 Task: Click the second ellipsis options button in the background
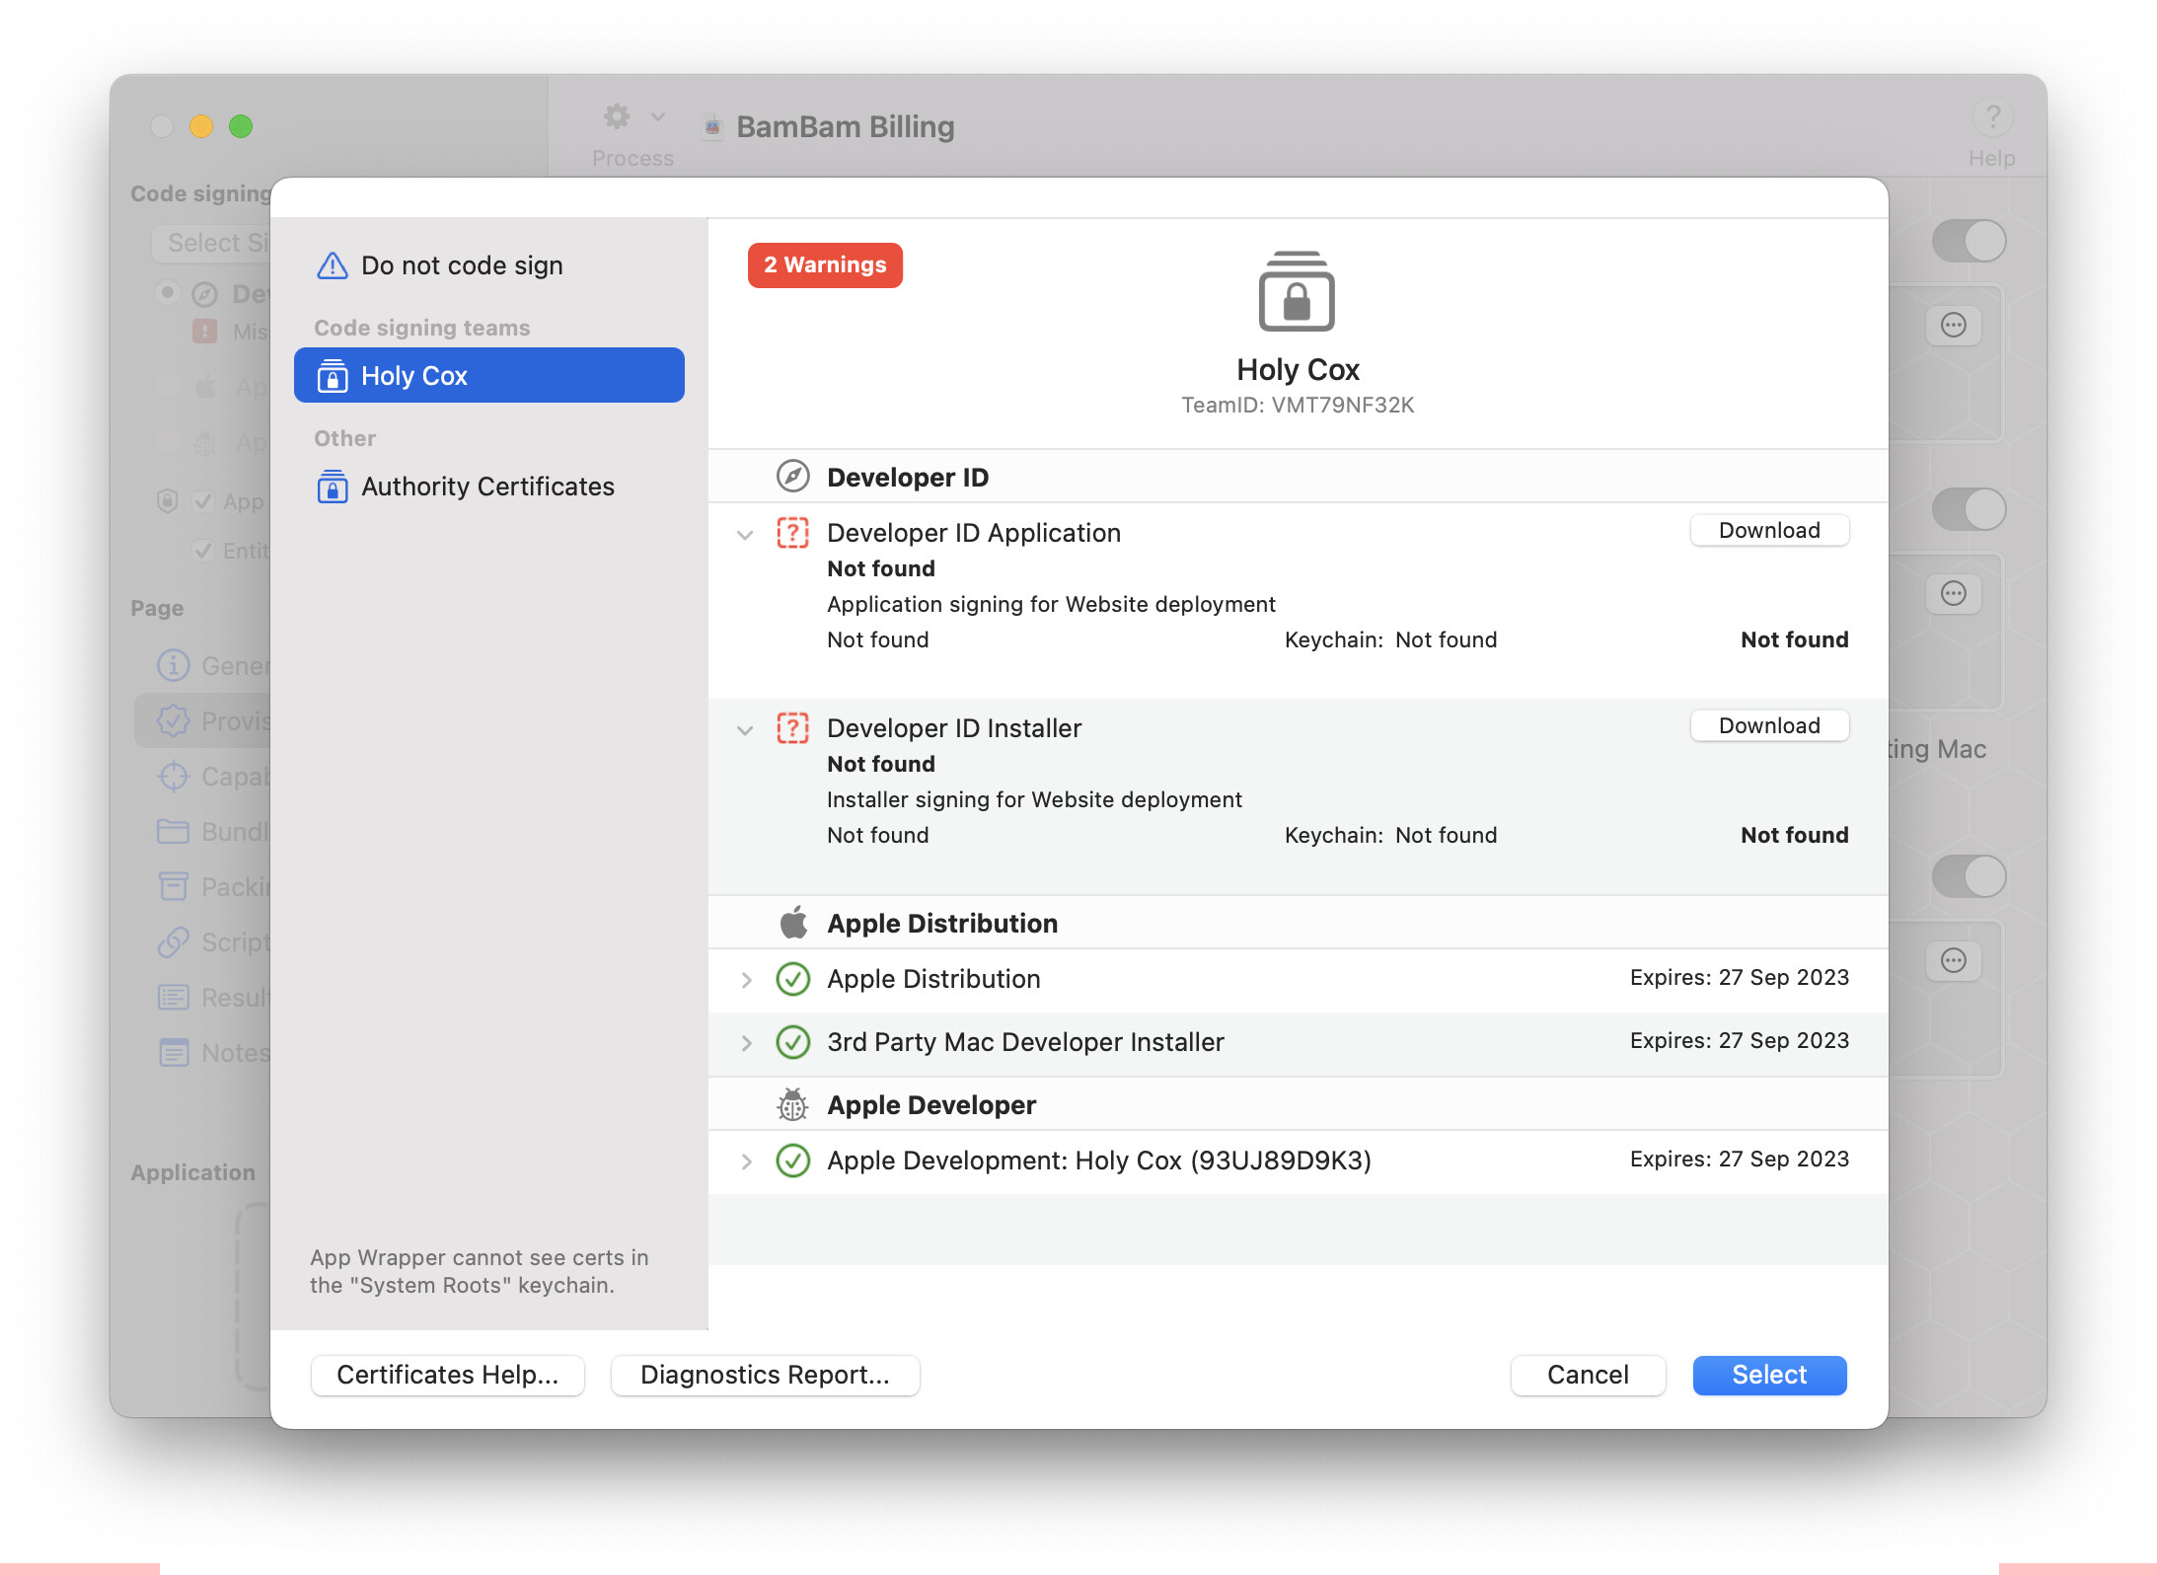[1953, 593]
